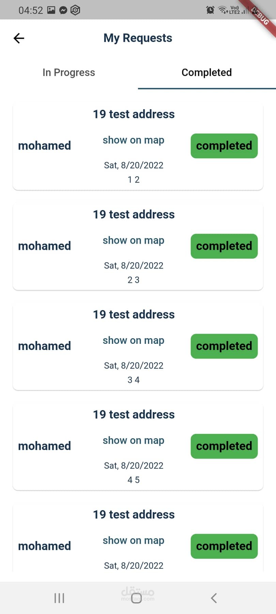
Task: Switch to the In Progress tab
Action: tap(69, 73)
